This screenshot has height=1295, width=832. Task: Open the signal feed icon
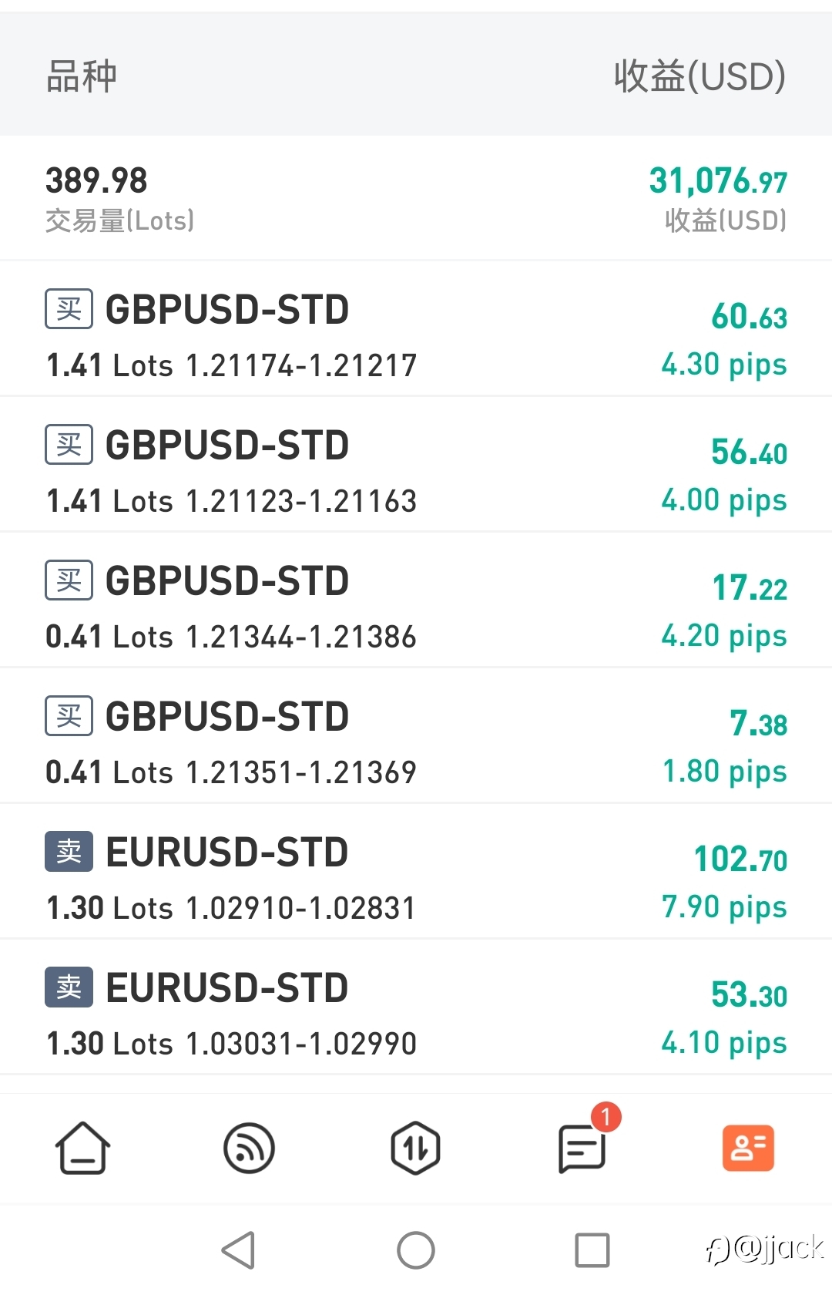click(x=249, y=1148)
